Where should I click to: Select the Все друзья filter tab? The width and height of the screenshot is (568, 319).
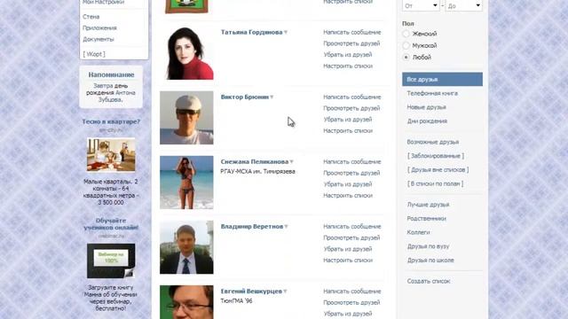442,79
